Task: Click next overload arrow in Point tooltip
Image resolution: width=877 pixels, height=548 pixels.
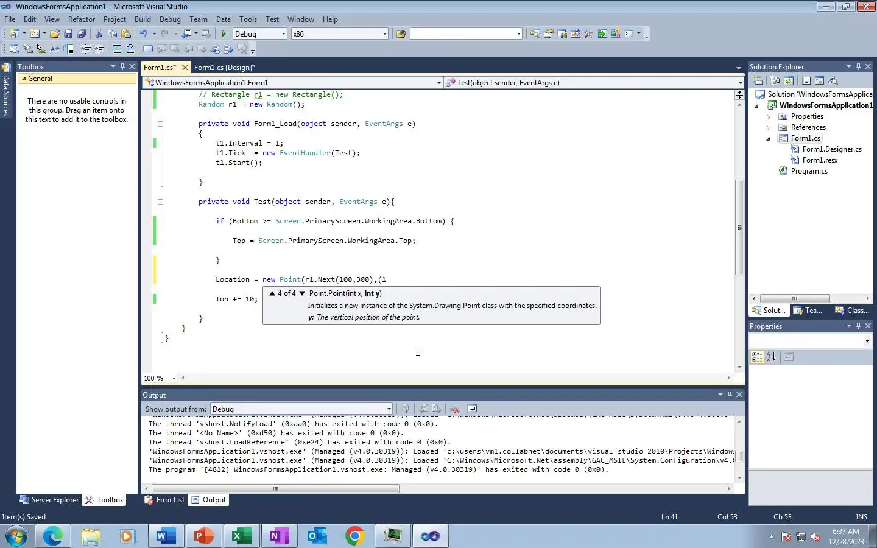Action: (x=302, y=293)
